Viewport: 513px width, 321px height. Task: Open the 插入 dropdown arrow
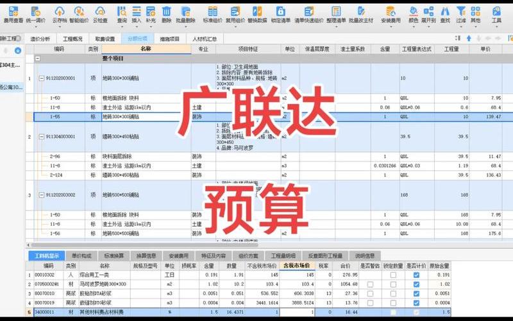(137, 26)
